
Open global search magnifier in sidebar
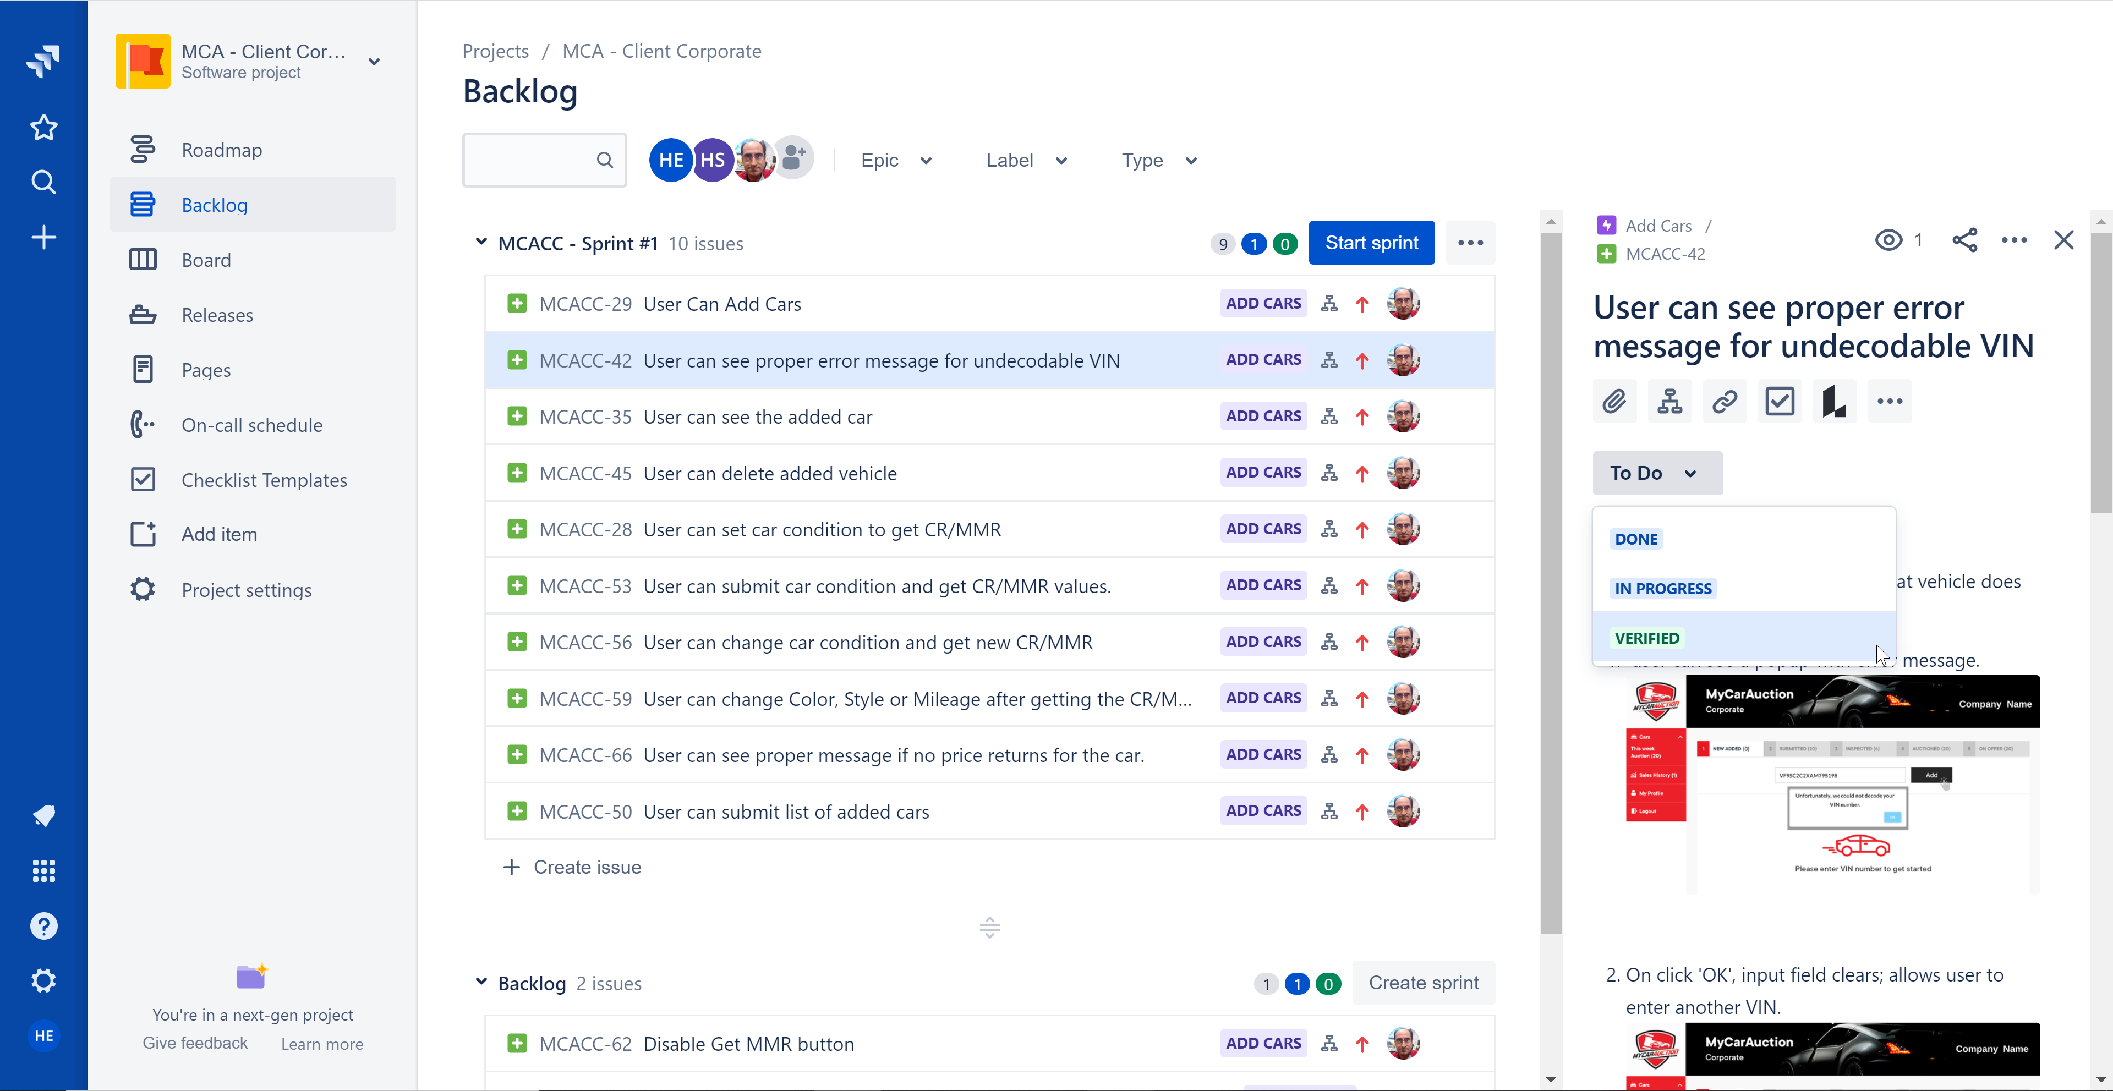(43, 182)
